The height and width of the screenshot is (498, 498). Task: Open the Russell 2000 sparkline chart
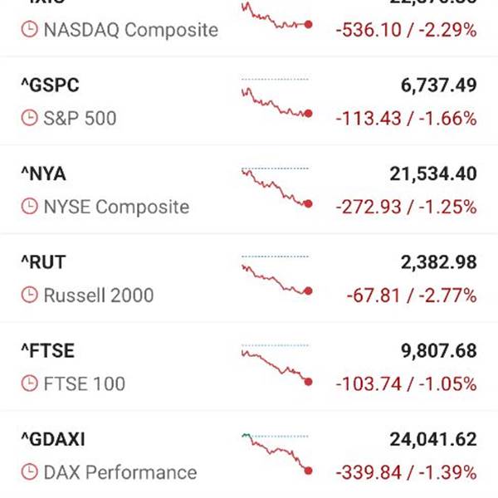coord(276,277)
